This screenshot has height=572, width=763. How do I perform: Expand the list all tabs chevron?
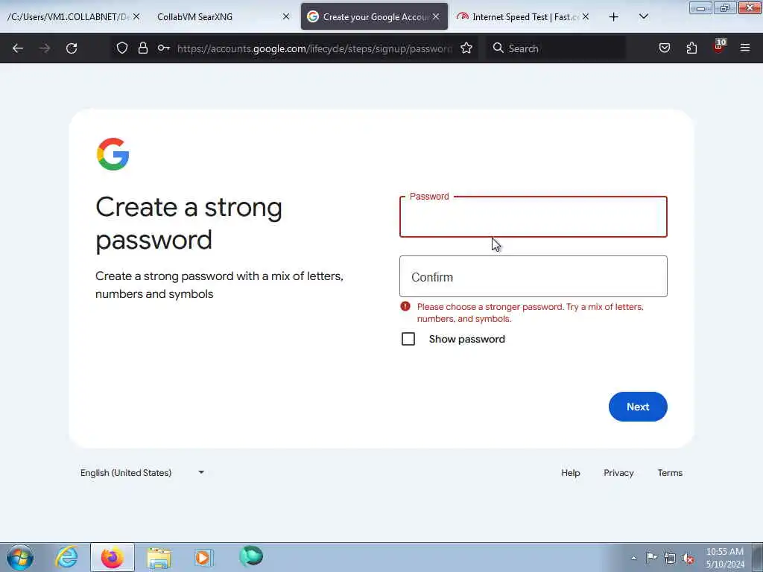643,16
